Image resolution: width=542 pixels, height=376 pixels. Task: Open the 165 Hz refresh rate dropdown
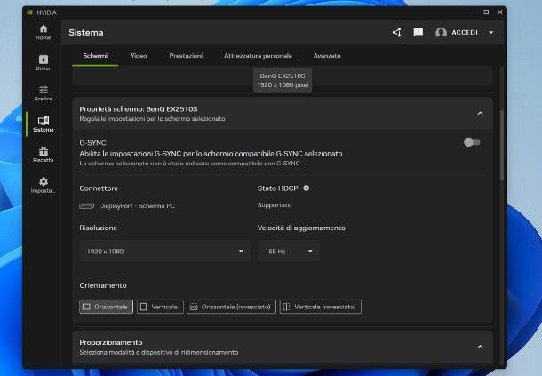(288, 252)
